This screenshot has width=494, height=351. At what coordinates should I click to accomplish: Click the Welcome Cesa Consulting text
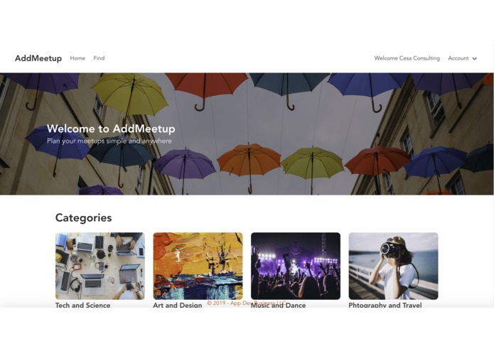click(407, 58)
